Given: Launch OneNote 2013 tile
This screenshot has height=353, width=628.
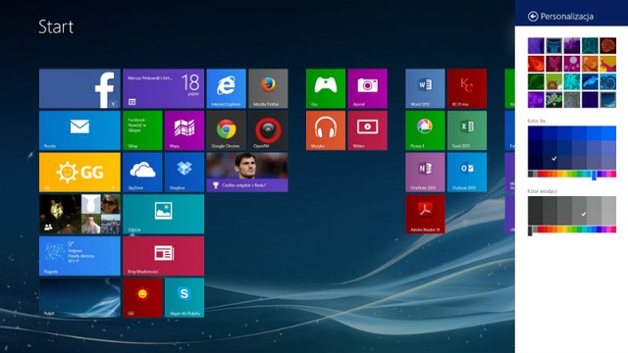Looking at the screenshot, I should point(425,173).
